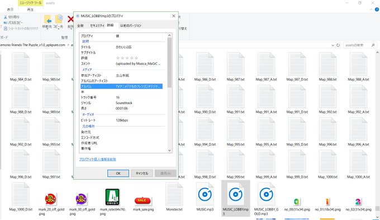Select the no_00(31x34).png image icon
This screenshot has height=220, width=380.
tap(297, 202)
